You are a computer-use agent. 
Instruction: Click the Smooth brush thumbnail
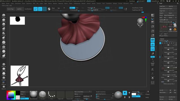(42, 95)
